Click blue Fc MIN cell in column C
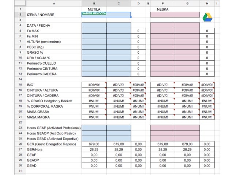Screen dimensions: 233x175 pyautogui.click(x=119, y=36)
